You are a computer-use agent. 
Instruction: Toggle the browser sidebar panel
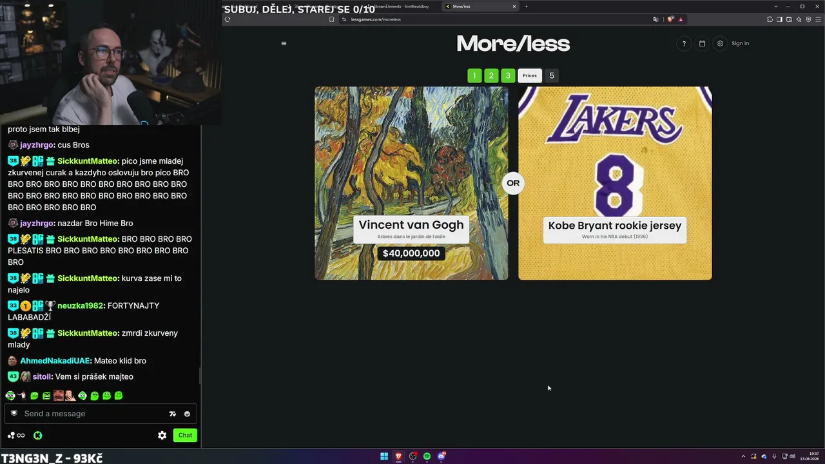click(x=779, y=19)
